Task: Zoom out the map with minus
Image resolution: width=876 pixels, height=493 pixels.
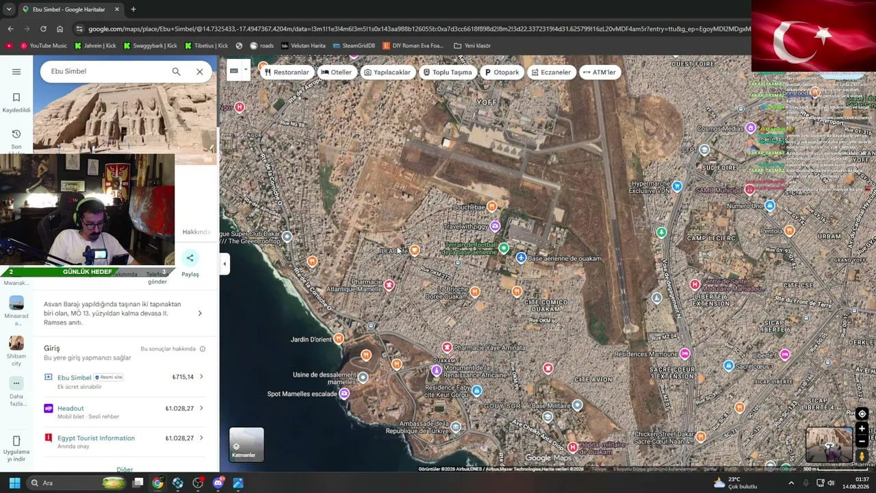Action: (x=862, y=441)
